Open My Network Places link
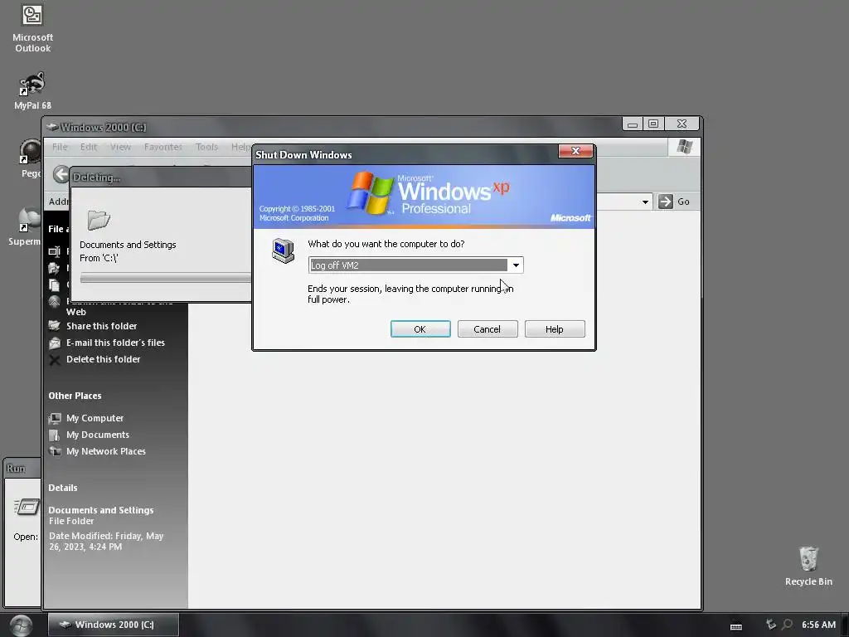The width and height of the screenshot is (849, 637). [x=105, y=451]
